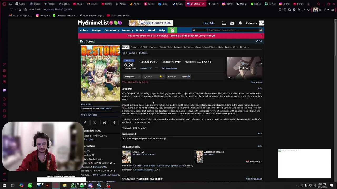Share on Facebook icon
The height and width of the screenshot is (189, 337).
(x=85, y=123)
